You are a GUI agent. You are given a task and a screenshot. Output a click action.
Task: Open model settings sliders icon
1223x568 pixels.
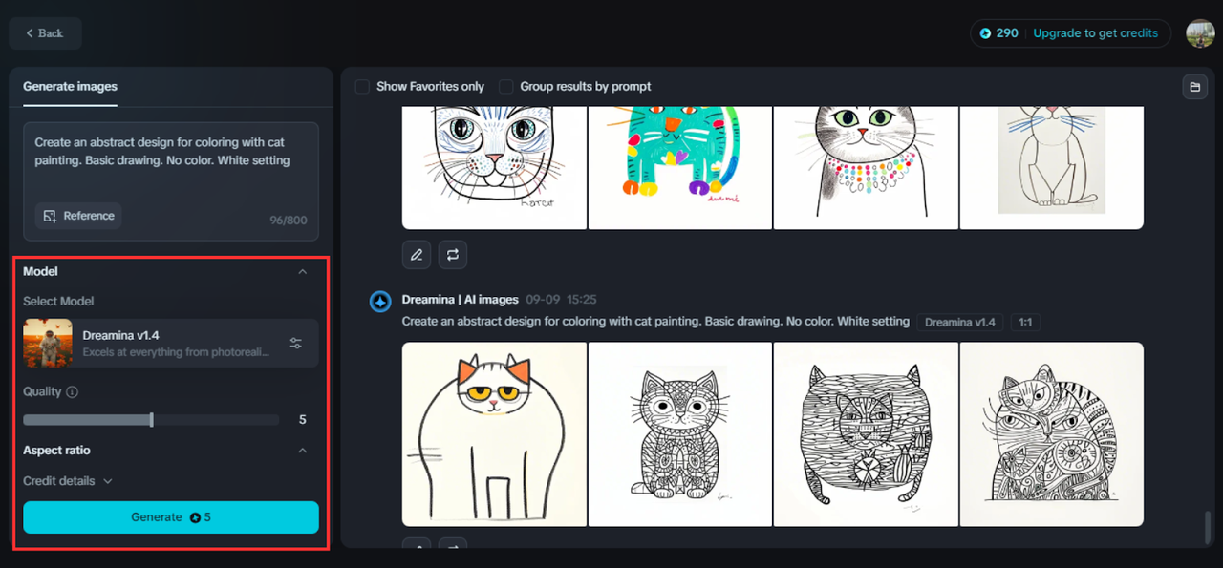coord(296,344)
